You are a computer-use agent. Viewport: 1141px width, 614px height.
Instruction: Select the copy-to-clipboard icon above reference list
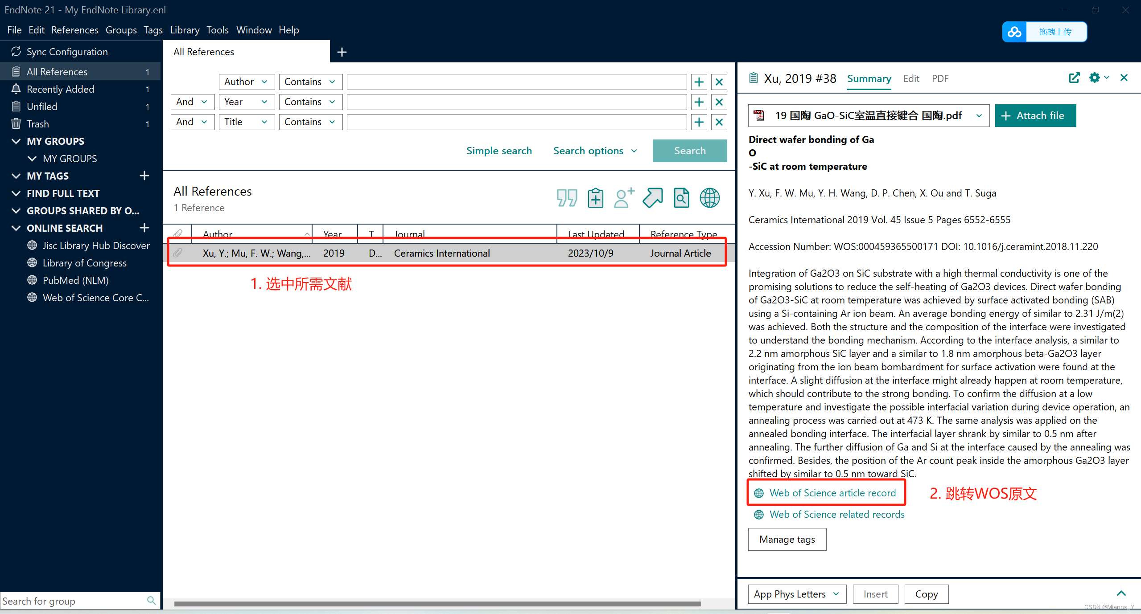[x=595, y=197]
